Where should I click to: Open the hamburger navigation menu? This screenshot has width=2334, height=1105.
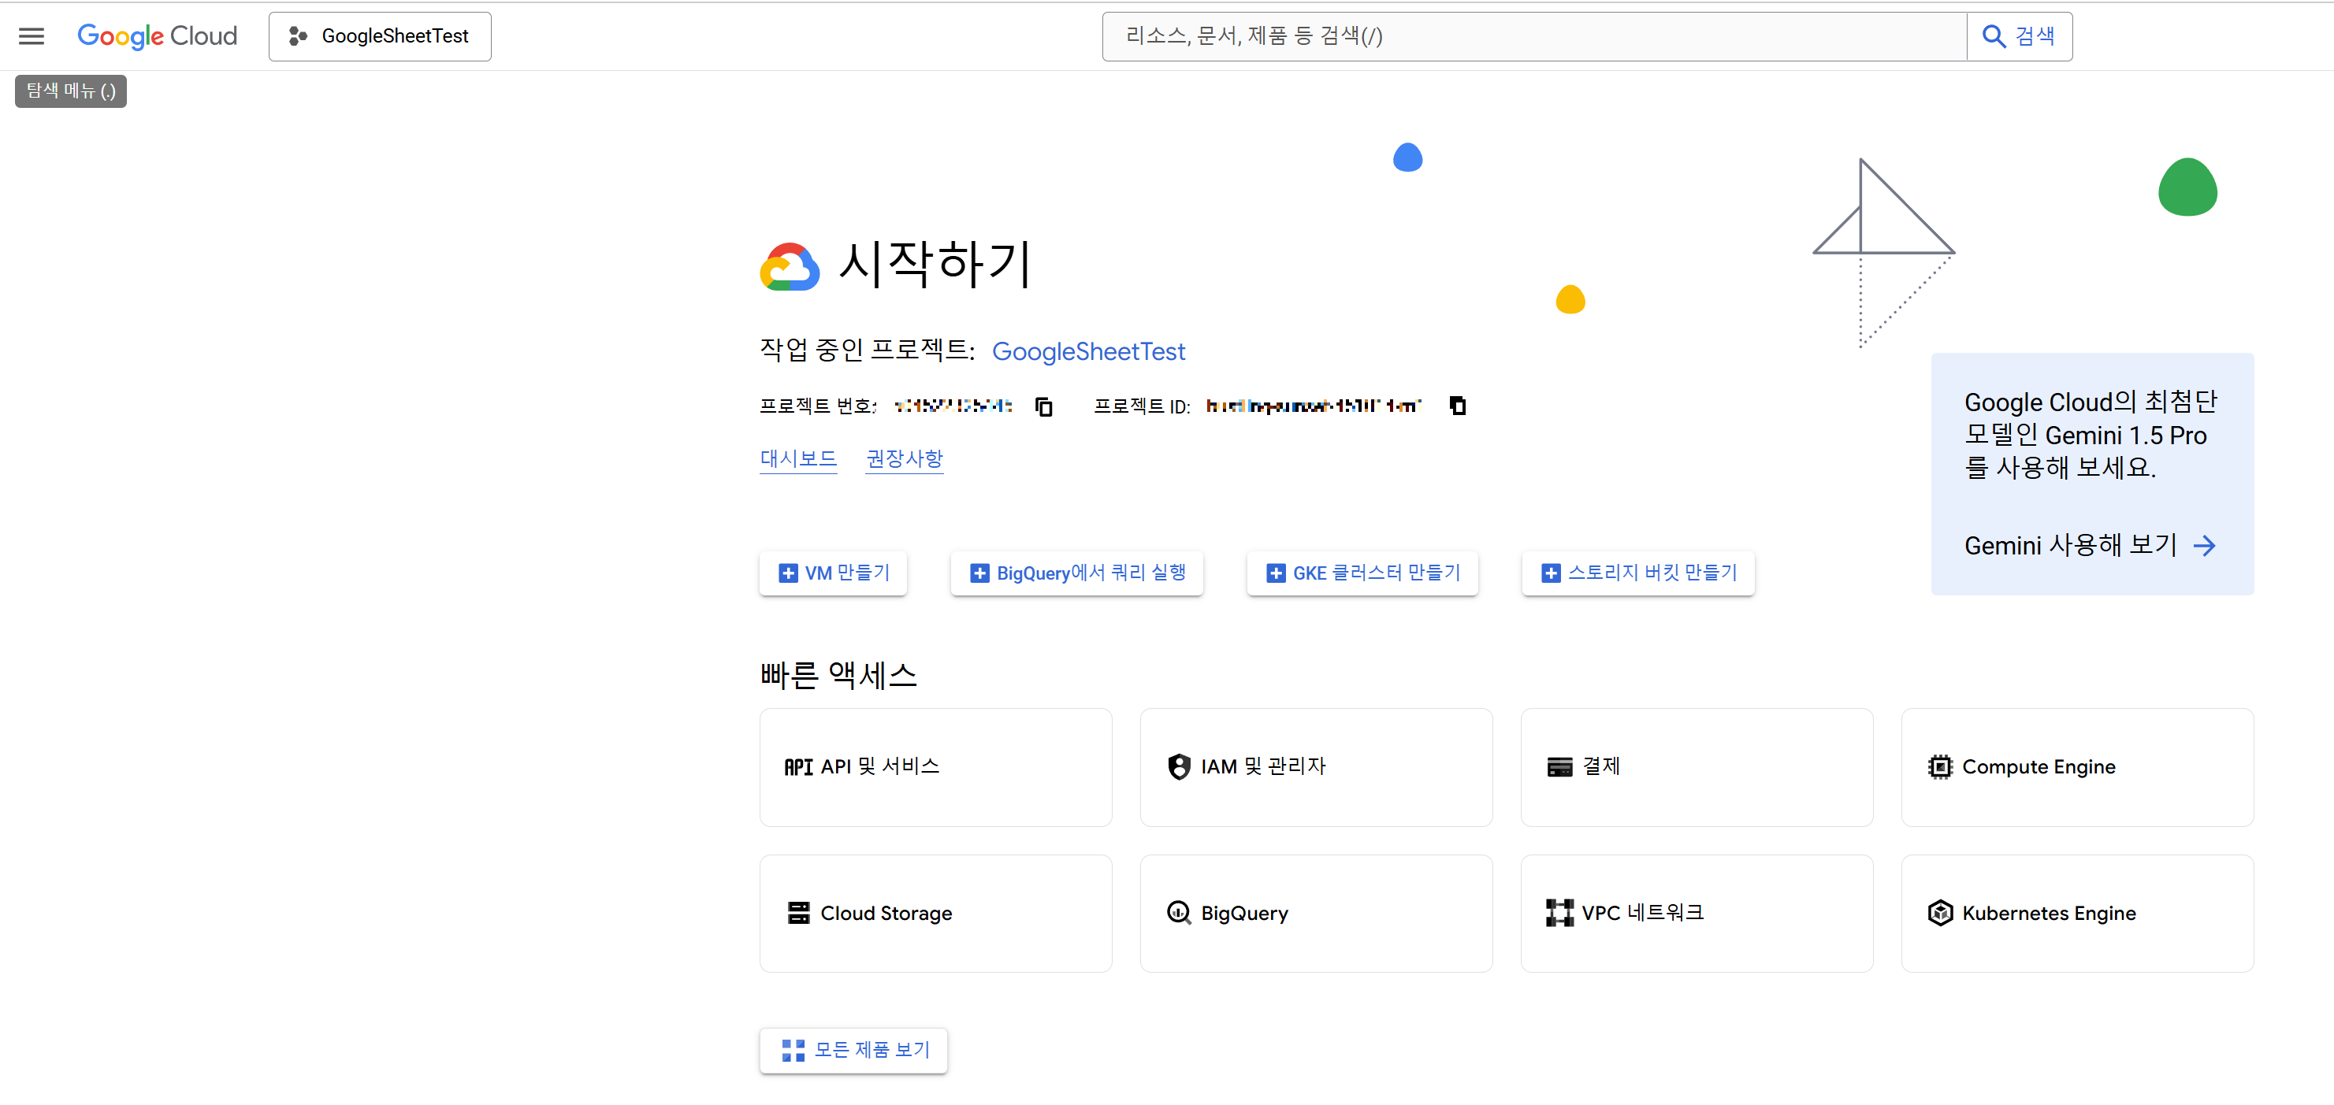[32, 36]
